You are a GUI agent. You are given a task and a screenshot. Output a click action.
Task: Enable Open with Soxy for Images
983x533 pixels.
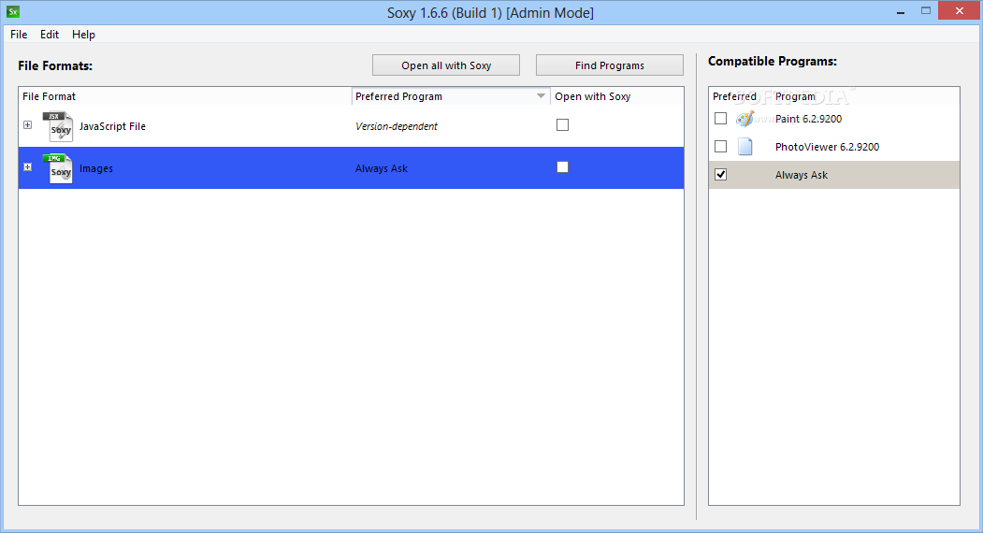[x=562, y=166]
